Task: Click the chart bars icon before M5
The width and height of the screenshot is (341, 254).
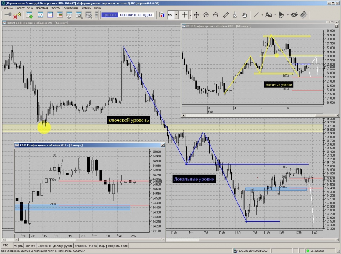Action: 162,15
